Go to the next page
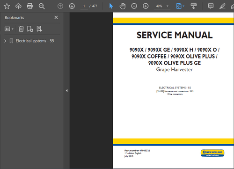Viewport: 234px width, 169px height. (x=72, y=6)
